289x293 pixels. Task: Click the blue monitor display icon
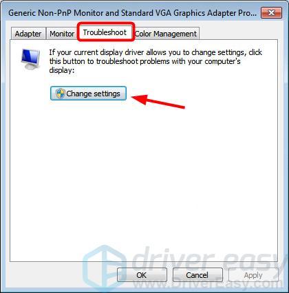(x=30, y=58)
